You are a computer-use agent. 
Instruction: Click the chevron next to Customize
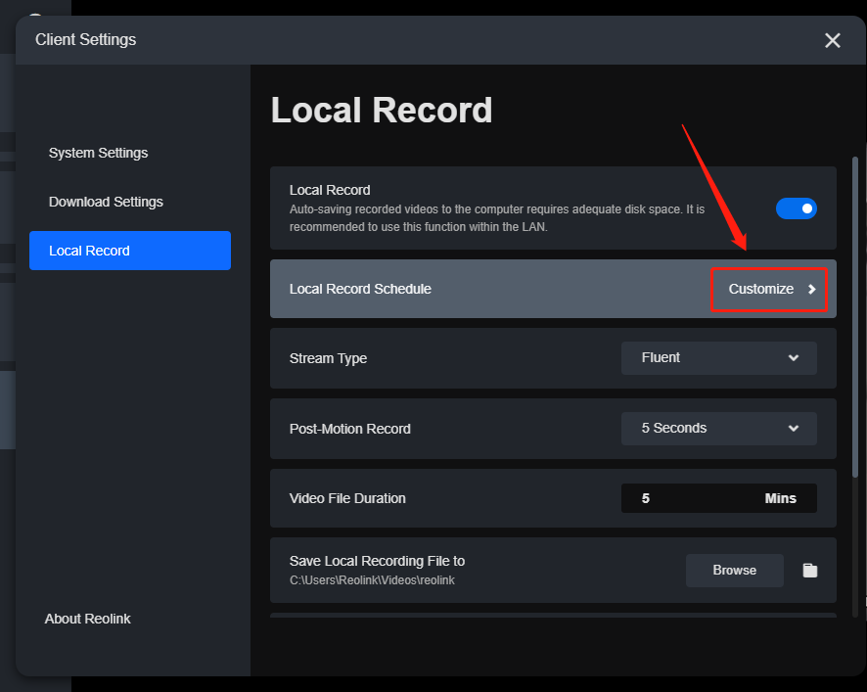pos(811,290)
